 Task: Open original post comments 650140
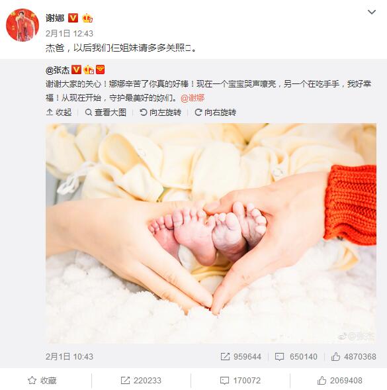[x=296, y=357]
